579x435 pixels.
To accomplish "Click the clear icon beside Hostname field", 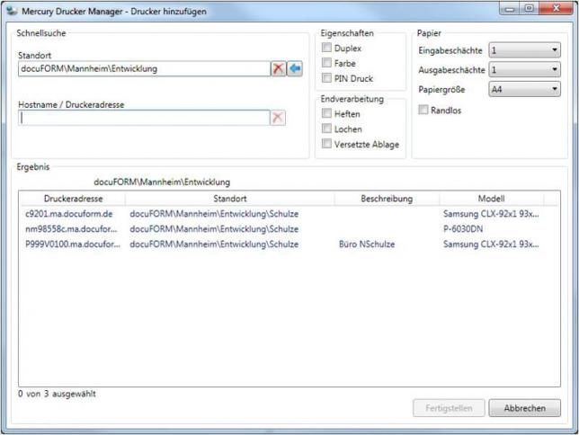I will [279, 118].
